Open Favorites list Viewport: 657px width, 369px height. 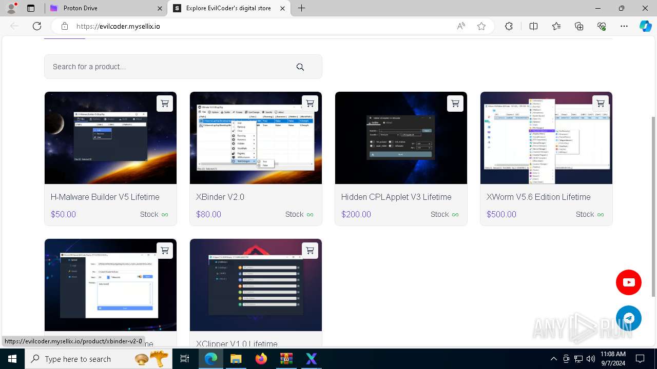(556, 26)
